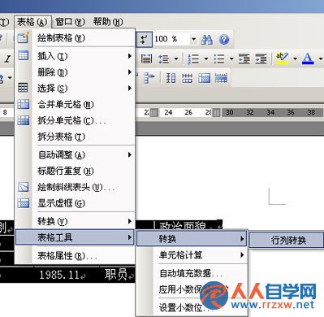The height and width of the screenshot is (317, 324).
Task: Click the rightmost table toolbar icon with the blue band
Action: [221, 78]
